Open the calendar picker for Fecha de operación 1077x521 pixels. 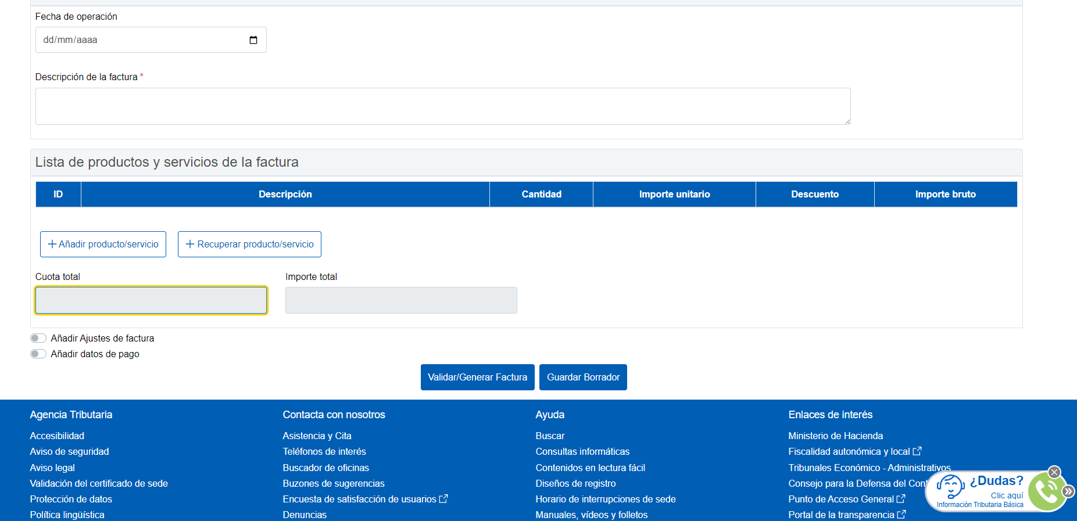click(x=253, y=40)
